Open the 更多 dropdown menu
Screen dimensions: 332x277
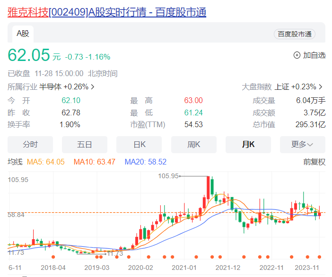(302, 145)
